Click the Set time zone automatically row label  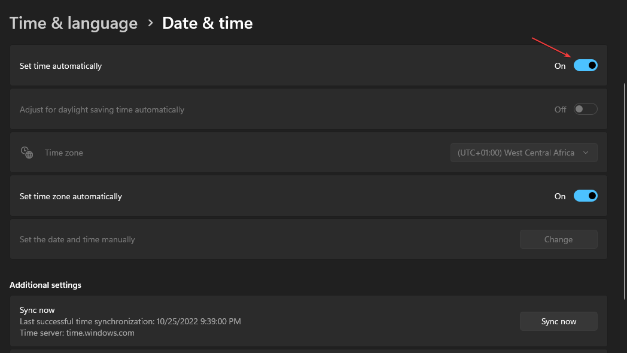tap(71, 196)
